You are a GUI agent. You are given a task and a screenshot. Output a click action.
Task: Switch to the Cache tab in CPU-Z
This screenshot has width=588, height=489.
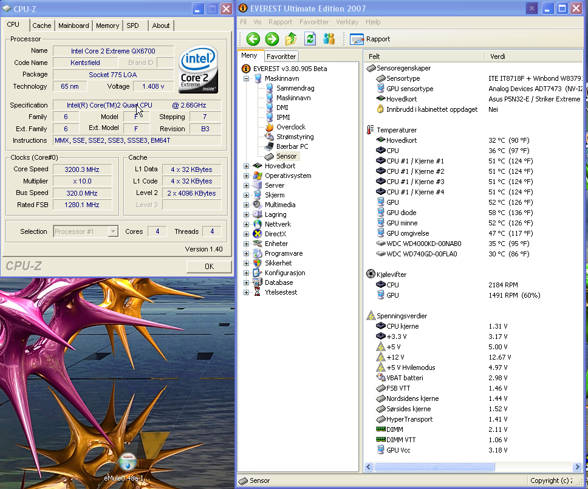[42, 26]
